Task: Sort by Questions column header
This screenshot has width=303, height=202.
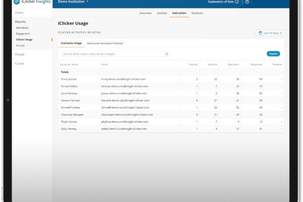Action: click(233, 65)
